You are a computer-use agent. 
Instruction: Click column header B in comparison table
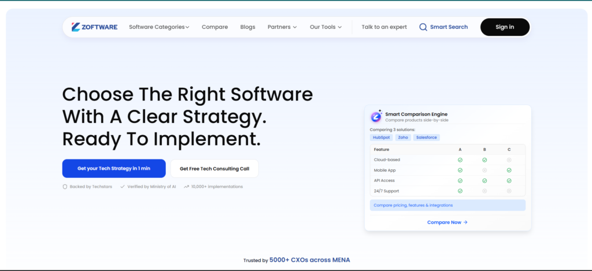(x=484, y=150)
